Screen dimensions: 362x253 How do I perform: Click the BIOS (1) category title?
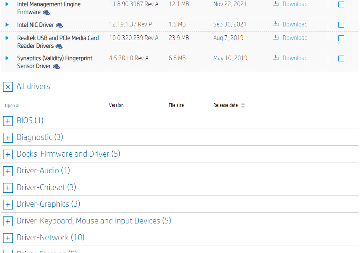(30, 120)
